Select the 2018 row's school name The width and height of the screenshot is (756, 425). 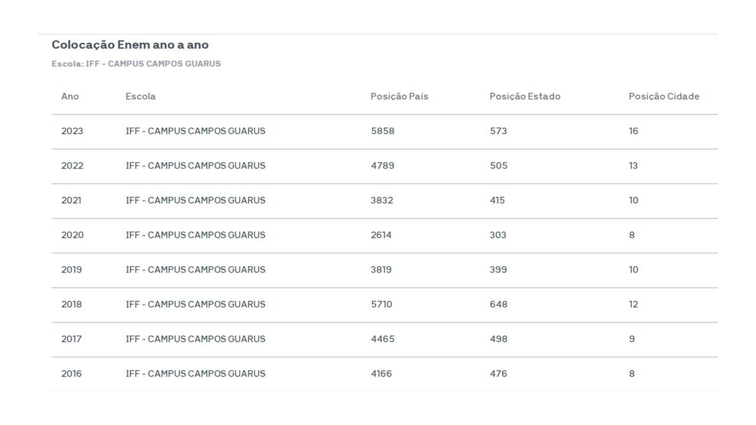coord(195,305)
